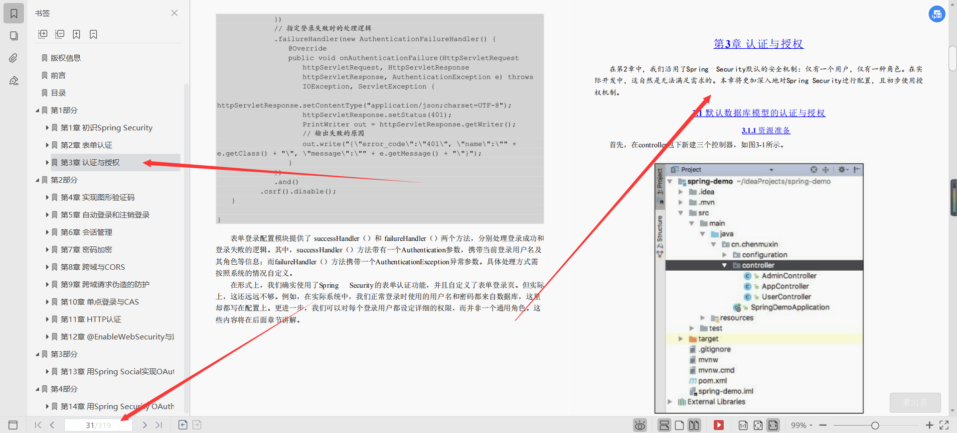957x433 pixels.
Task: Click the page number field showing 31/319
Action: click(x=98, y=425)
